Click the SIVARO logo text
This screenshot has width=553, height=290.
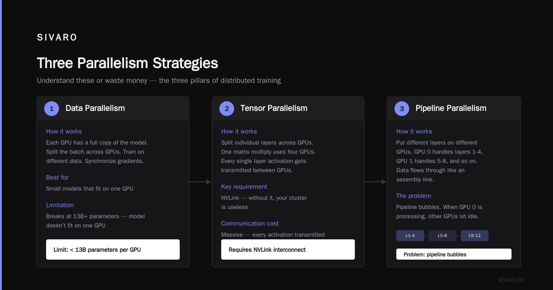(57, 38)
